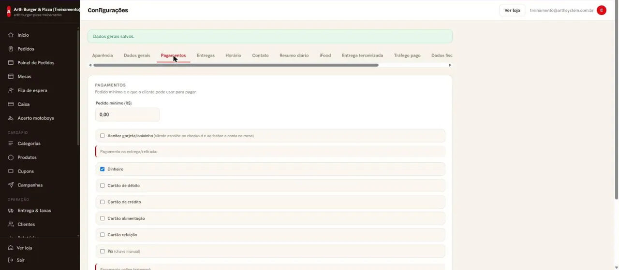Enable Pix (chave manual) checkbox

[x=102, y=251]
